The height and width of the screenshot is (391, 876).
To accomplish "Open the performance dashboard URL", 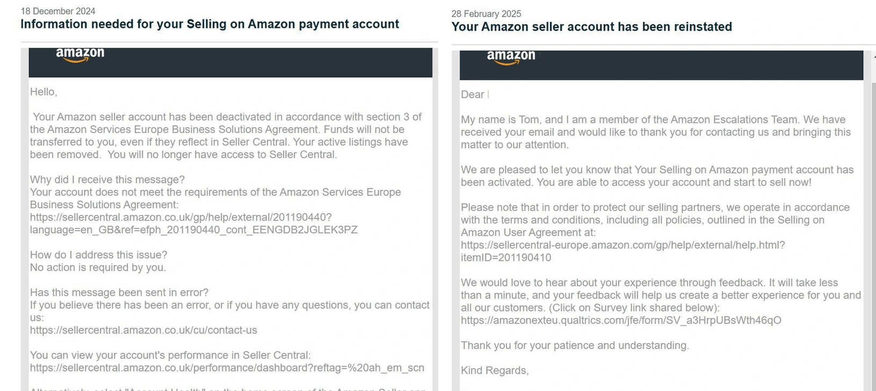I will point(227,368).
